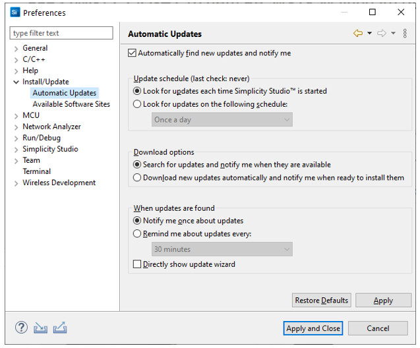Click the Apply and Close button
The height and width of the screenshot is (348, 420).
coord(313,328)
